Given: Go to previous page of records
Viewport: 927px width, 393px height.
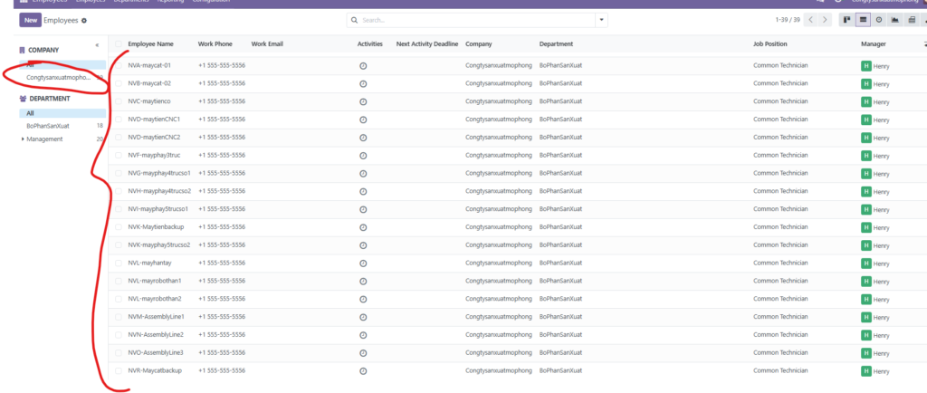Looking at the screenshot, I should tap(810, 20).
